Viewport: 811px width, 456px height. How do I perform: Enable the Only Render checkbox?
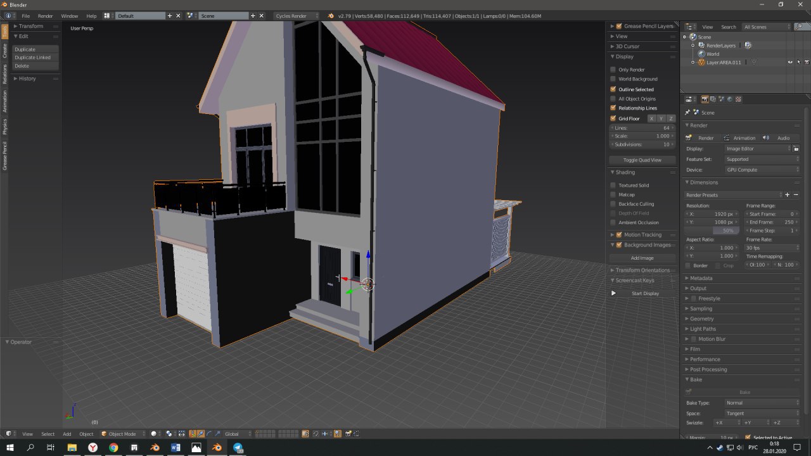[613, 70]
